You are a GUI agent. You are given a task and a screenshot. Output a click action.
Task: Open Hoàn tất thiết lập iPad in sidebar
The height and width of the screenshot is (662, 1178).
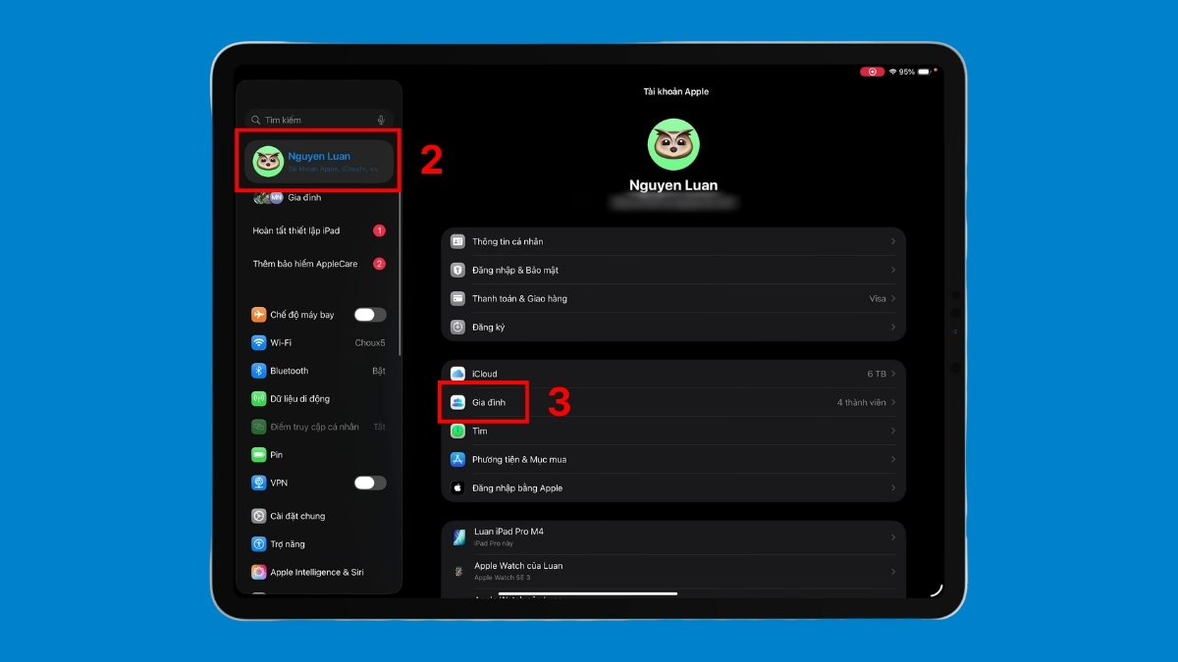pos(319,230)
